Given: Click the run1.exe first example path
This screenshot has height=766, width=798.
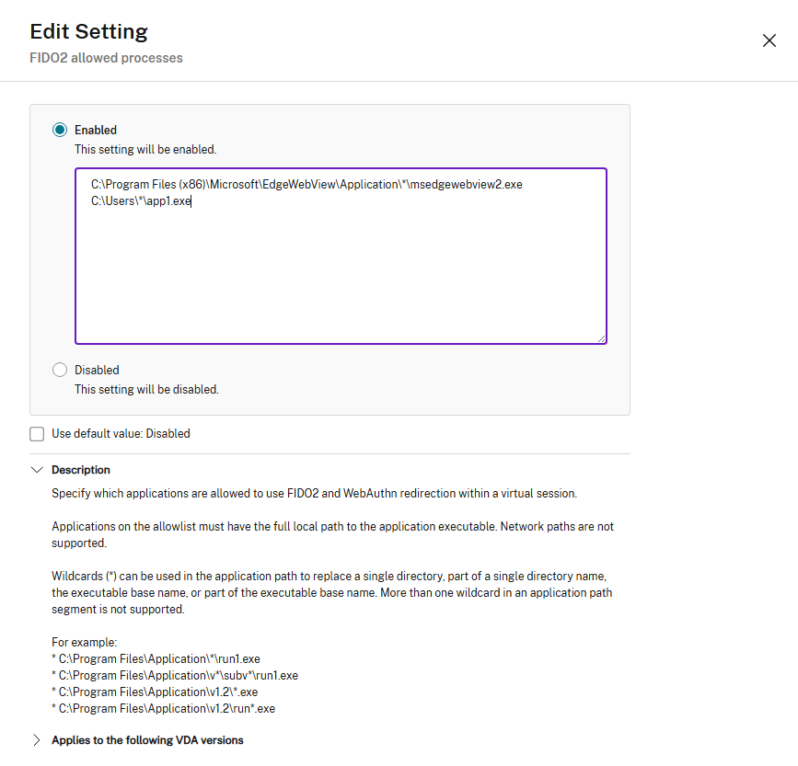Looking at the screenshot, I should [x=159, y=658].
